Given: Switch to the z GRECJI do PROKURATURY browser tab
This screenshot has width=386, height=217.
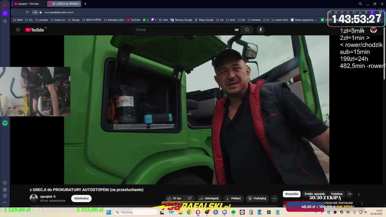Looking at the screenshot, I should pyautogui.click(x=64, y=4).
